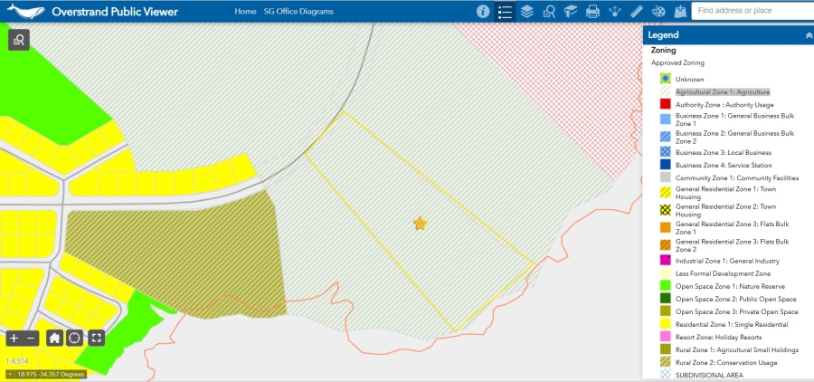Viewport: 814px width, 382px height.
Task: Zoom out on the map
Action: coord(31,338)
